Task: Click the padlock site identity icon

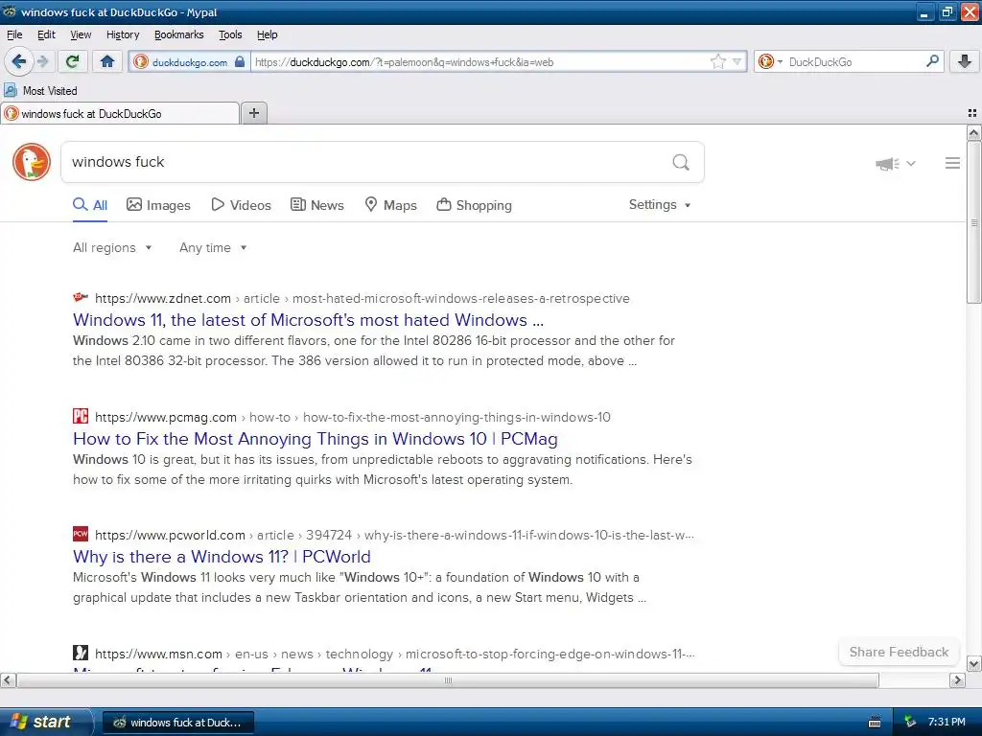Action: pos(239,61)
